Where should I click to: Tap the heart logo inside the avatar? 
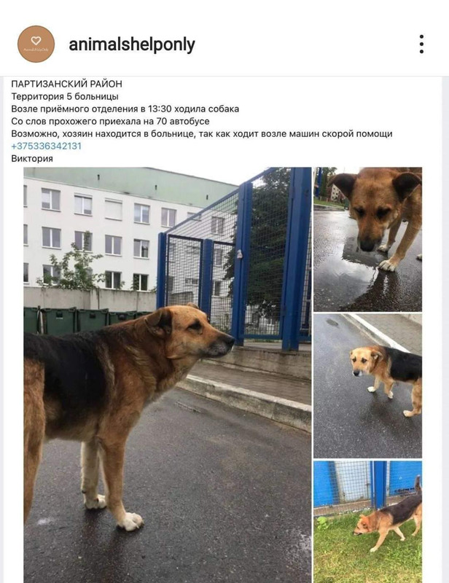[36, 40]
